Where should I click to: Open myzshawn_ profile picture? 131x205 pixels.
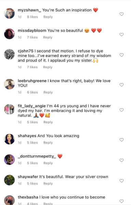coord(9,13)
